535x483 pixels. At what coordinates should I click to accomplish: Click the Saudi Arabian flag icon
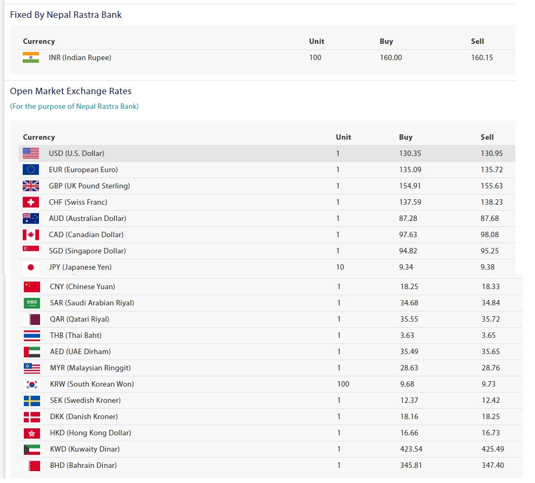32,303
